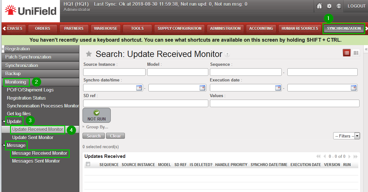Expand Group By options
Screen dimensions: 368x192
pos(95,127)
